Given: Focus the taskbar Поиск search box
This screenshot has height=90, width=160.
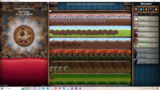Looking at the screenshot, I should pos(13,88).
